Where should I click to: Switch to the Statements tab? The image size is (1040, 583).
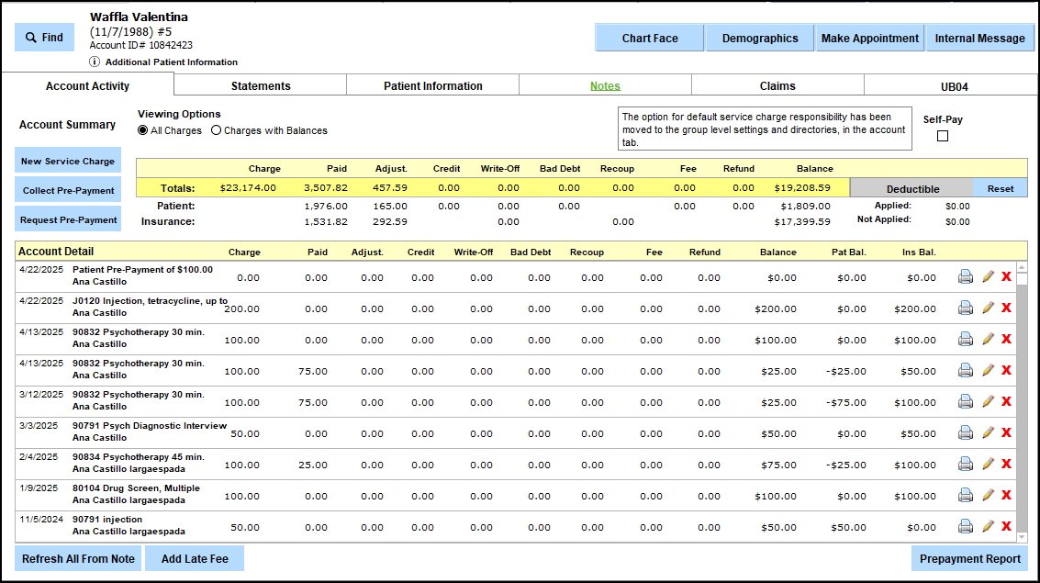(x=261, y=86)
